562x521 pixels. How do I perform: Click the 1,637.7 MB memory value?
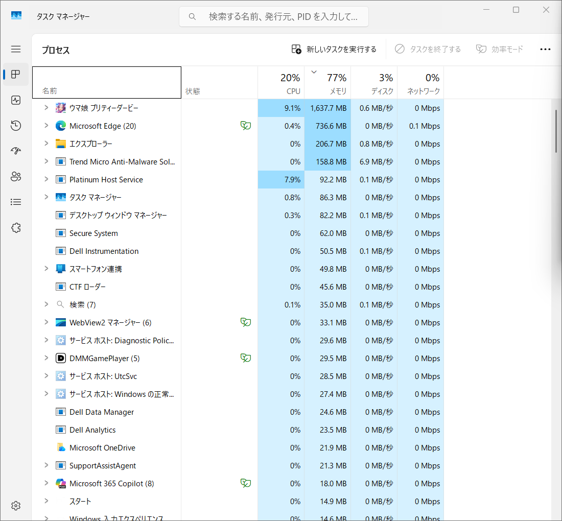pyautogui.click(x=329, y=108)
